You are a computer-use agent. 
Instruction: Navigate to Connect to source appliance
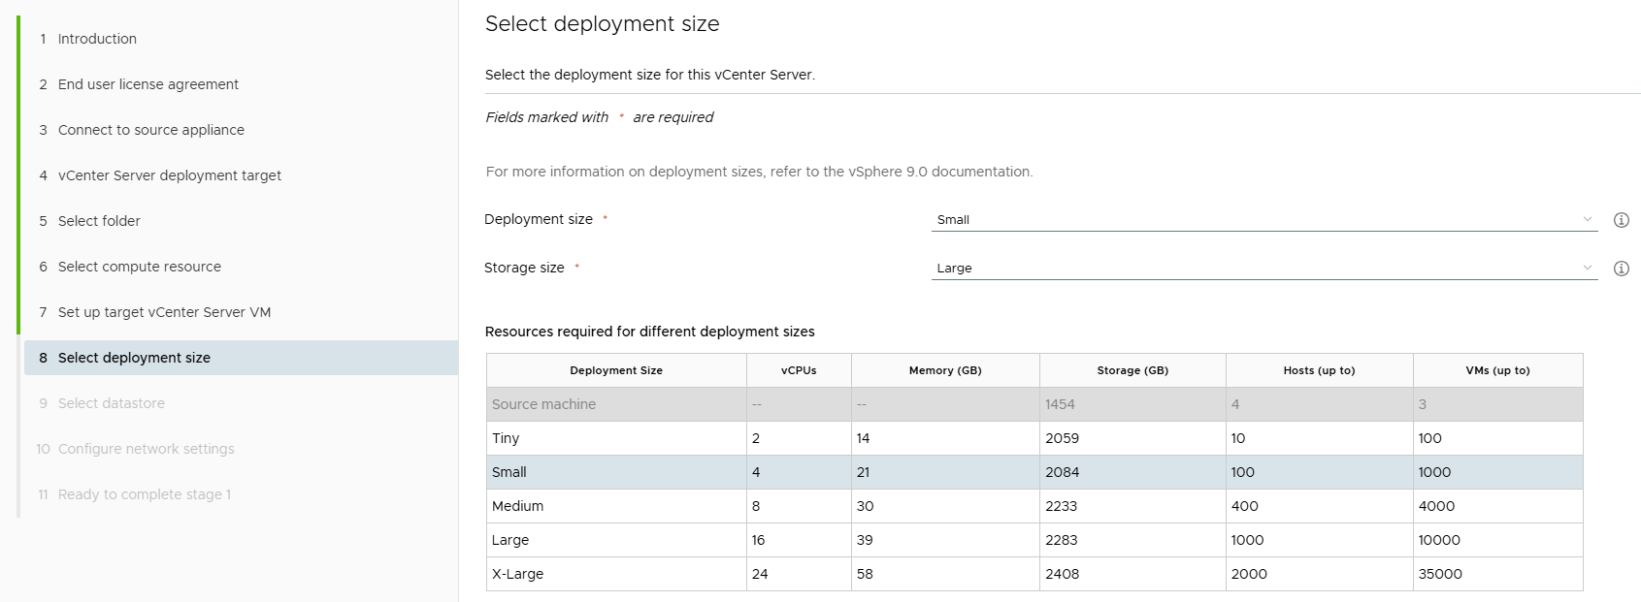coord(150,130)
